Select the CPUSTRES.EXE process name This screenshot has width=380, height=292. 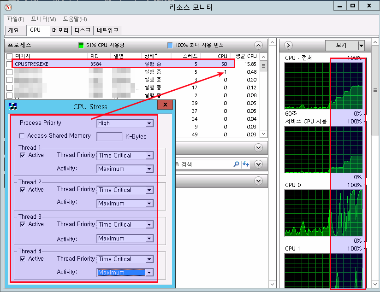pyautogui.click(x=31, y=64)
